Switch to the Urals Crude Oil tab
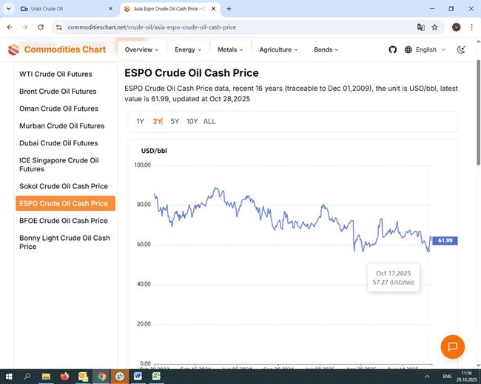 coord(58,9)
